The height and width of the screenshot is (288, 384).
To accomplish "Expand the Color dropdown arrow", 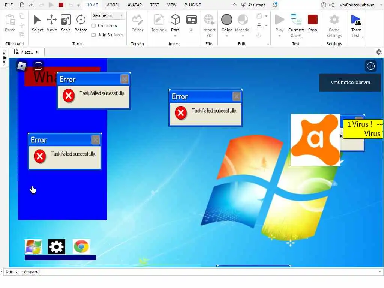I will pos(227,36).
